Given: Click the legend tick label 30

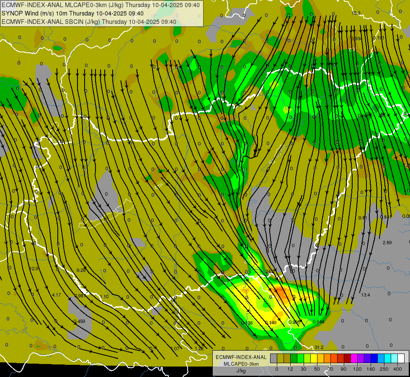Looking at the screenshot, I should (304, 369).
